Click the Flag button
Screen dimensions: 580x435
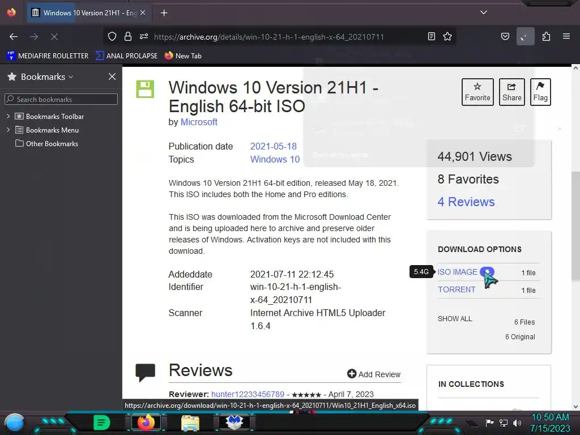tap(540, 92)
